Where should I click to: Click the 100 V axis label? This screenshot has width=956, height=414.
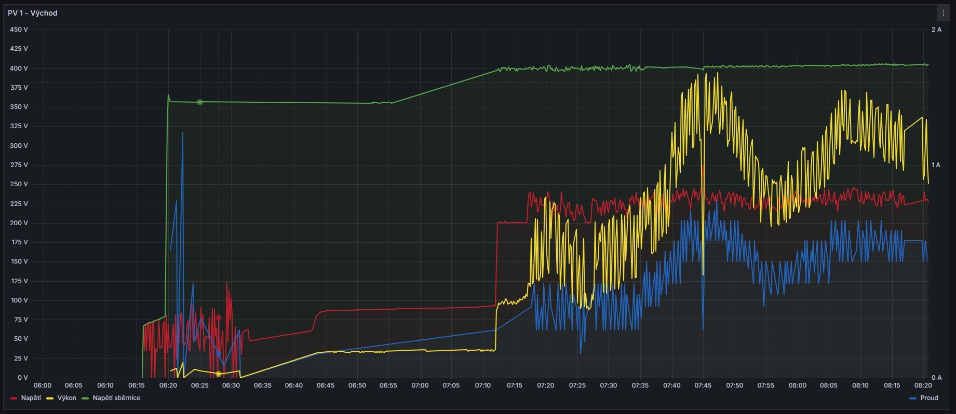(x=19, y=300)
